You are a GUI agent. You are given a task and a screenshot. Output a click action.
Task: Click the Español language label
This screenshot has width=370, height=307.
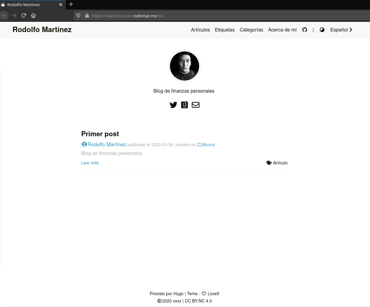339,30
